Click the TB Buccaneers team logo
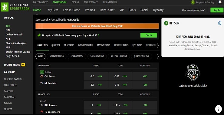224x115 pixels. [x=42, y=112]
